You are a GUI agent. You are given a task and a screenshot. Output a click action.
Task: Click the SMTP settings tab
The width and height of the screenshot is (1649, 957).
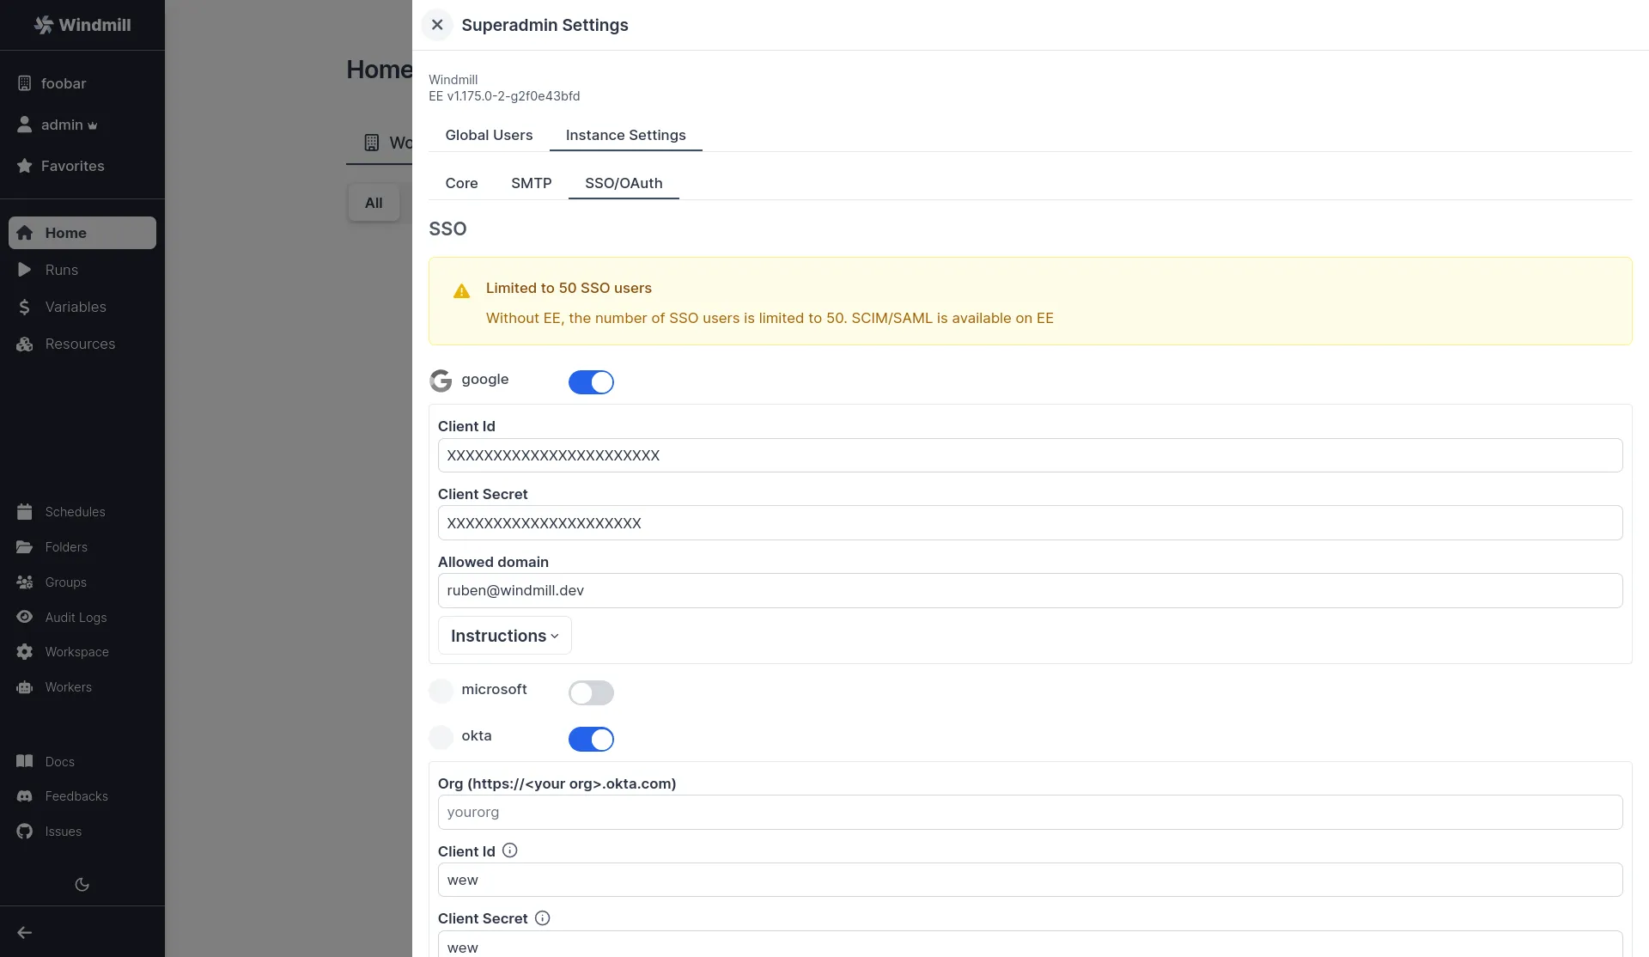(531, 182)
